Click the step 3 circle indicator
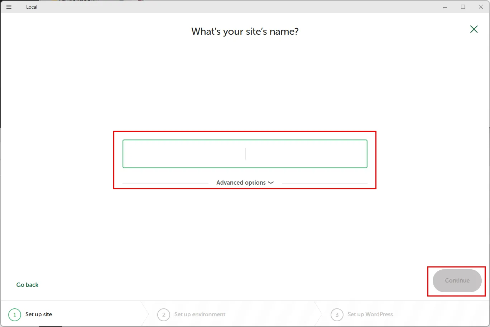490x327 pixels. coord(337,315)
